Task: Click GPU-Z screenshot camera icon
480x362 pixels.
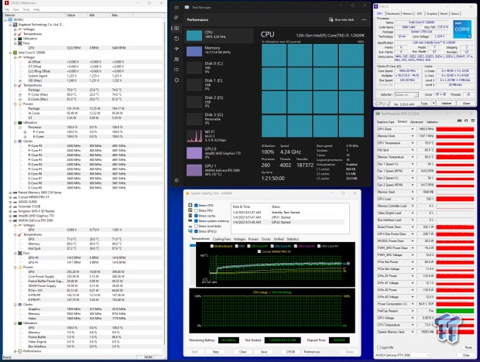Action: click(x=459, y=121)
